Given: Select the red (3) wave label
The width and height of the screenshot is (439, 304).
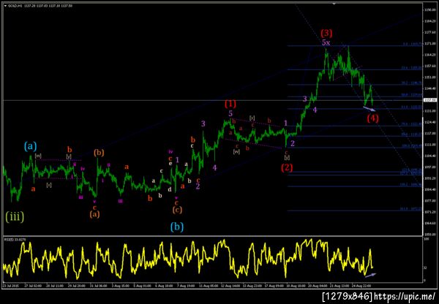Looking at the screenshot, I should pyautogui.click(x=326, y=33).
